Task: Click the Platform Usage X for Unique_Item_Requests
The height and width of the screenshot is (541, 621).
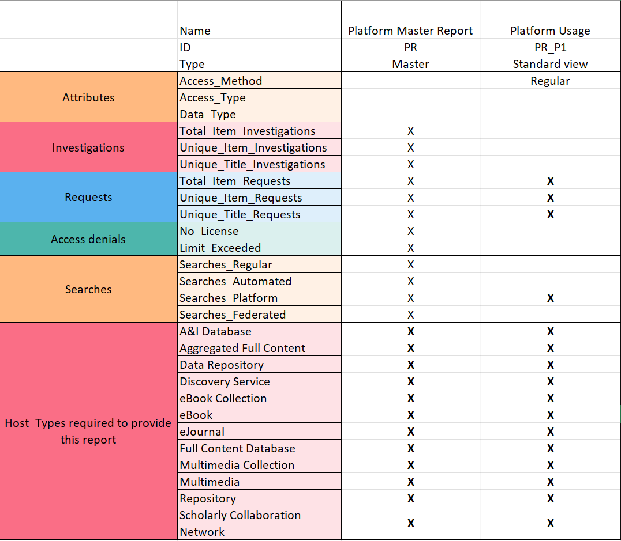Action: 550,198
